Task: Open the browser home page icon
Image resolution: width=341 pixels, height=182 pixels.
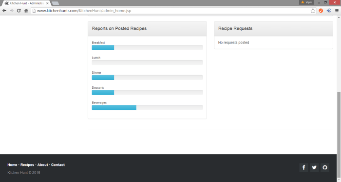Action: (26, 11)
